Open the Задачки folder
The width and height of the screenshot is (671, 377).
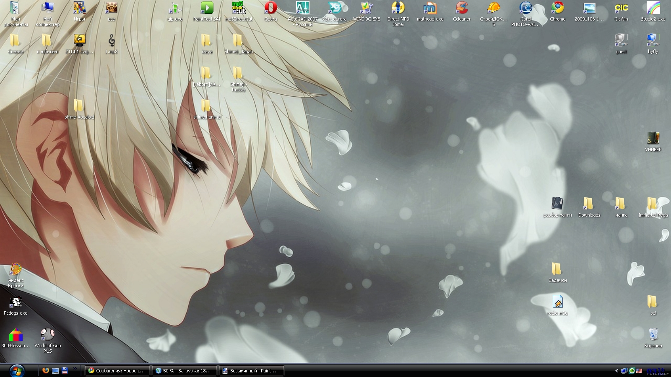(557, 273)
